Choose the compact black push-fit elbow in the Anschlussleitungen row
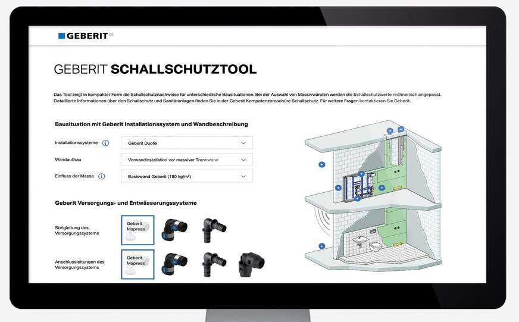The width and height of the screenshot is (519, 322). click(252, 264)
